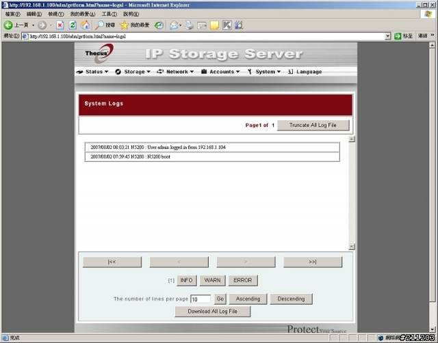
Task: Open the Media/History globe icon
Action: coord(159,25)
